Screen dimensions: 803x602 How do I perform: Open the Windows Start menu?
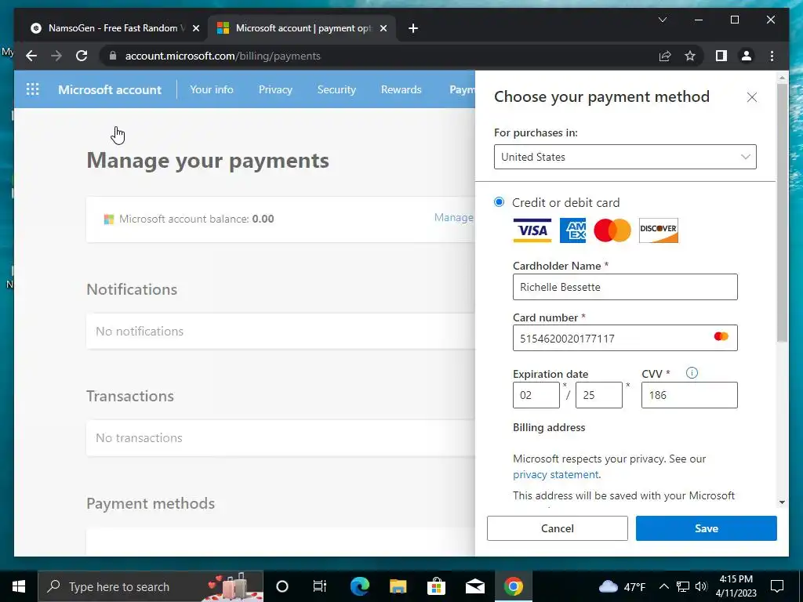coord(19,586)
